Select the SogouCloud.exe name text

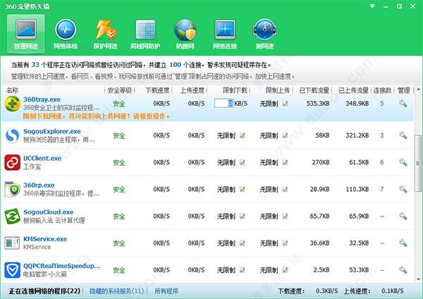click(x=48, y=212)
